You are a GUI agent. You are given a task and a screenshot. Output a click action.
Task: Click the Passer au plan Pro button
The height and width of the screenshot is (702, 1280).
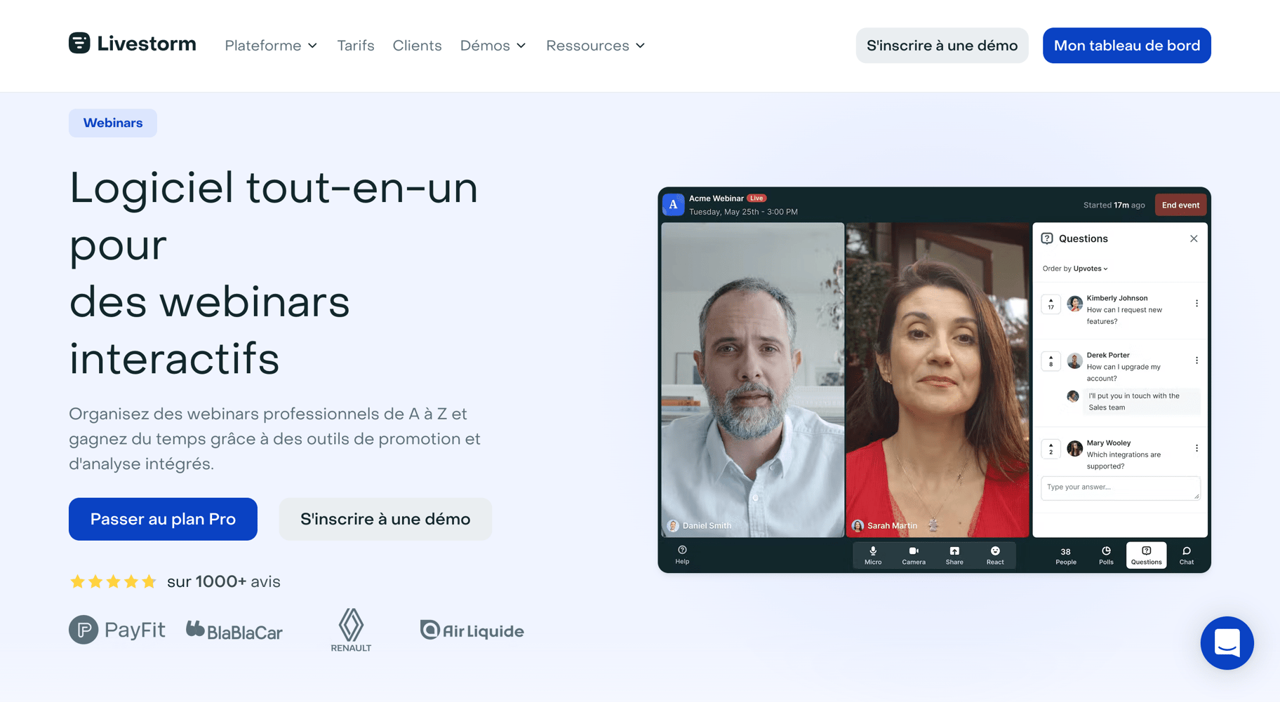[x=162, y=519]
